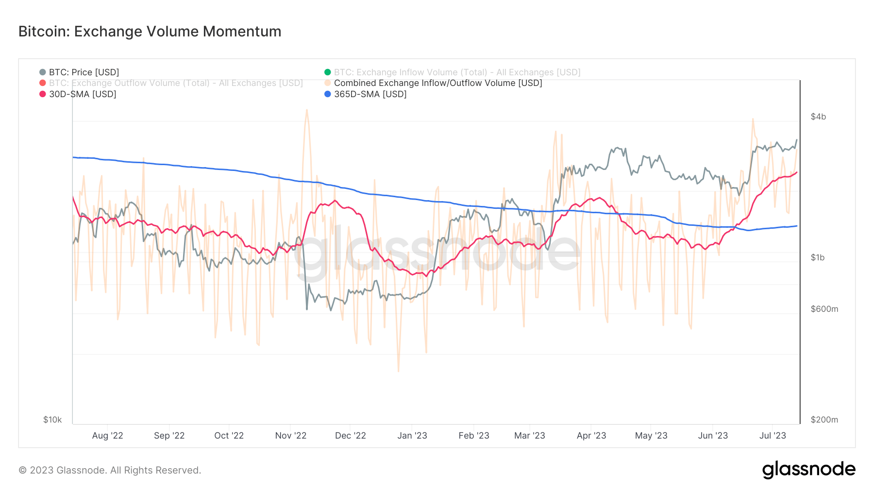874x492 pixels.
Task: Click the peach Combined Exchange Volume legend dot
Action: pyautogui.click(x=328, y=83)
